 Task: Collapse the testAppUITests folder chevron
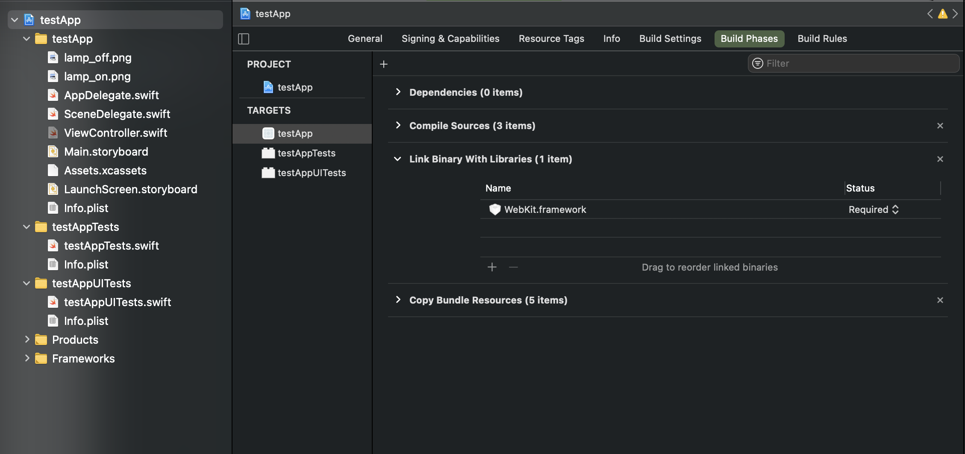tap(26, 283)
